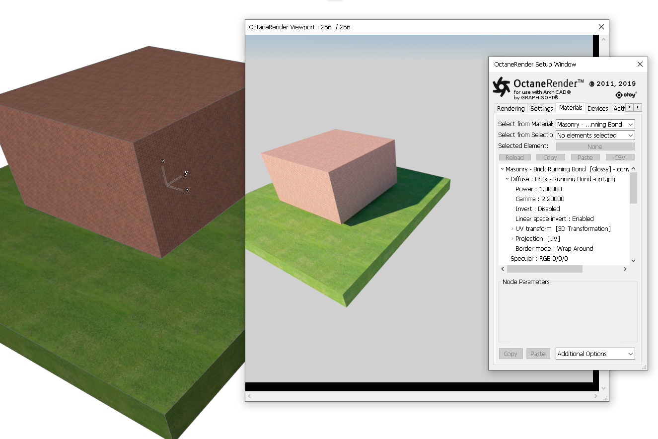The height and width of the screenshot is (439, 658).
Task: Close the OctaneRender Viewport window
Action: coord(601,27)
